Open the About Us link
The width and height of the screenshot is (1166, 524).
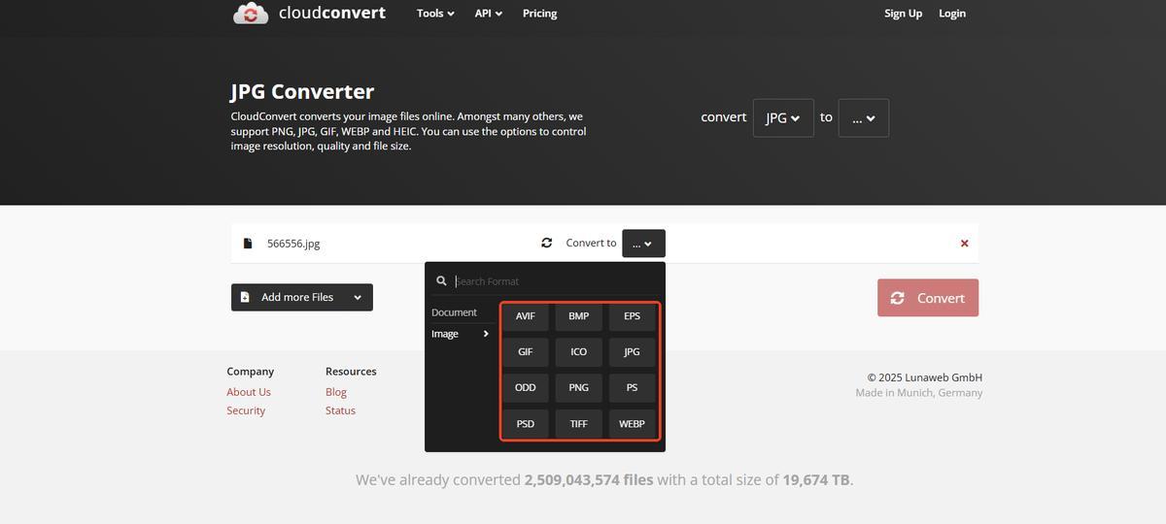tap(249, 392)
